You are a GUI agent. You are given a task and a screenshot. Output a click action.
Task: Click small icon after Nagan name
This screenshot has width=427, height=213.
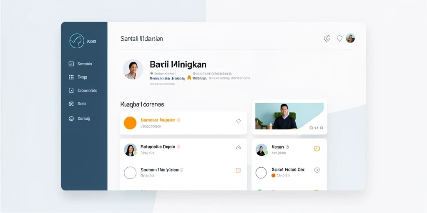287,147
